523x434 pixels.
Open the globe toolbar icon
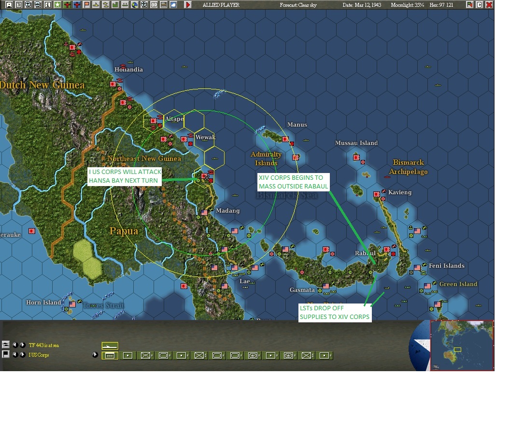[x=135, y=5]
